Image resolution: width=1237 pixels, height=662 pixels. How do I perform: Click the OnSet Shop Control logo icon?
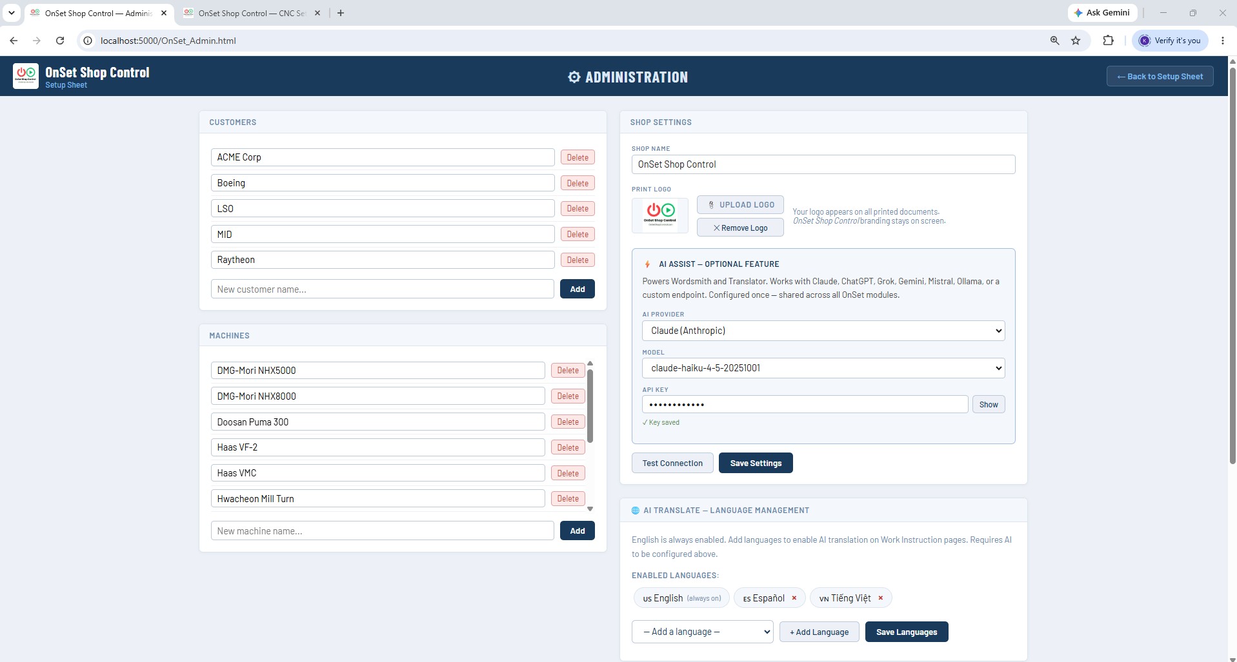[26, 76]
